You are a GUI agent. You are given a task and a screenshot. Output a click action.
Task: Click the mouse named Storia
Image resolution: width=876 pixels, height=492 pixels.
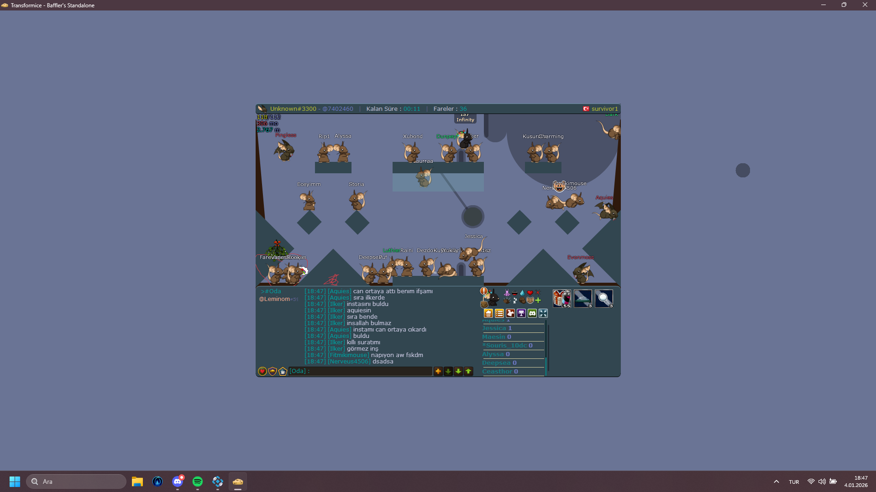[357, 200]
